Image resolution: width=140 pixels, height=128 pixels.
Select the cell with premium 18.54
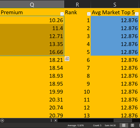[32, 68]
